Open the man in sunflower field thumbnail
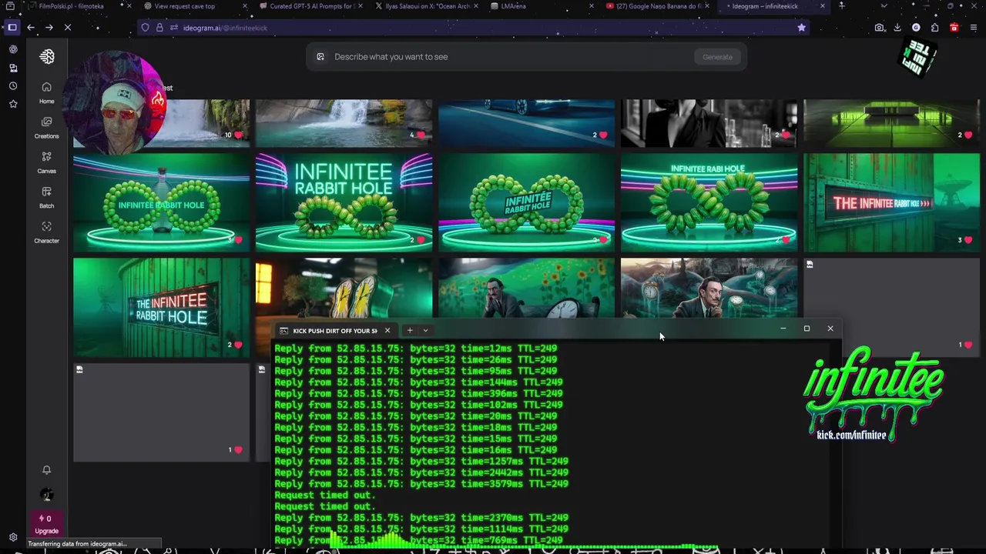986x554 pixels. pos(526,288)
